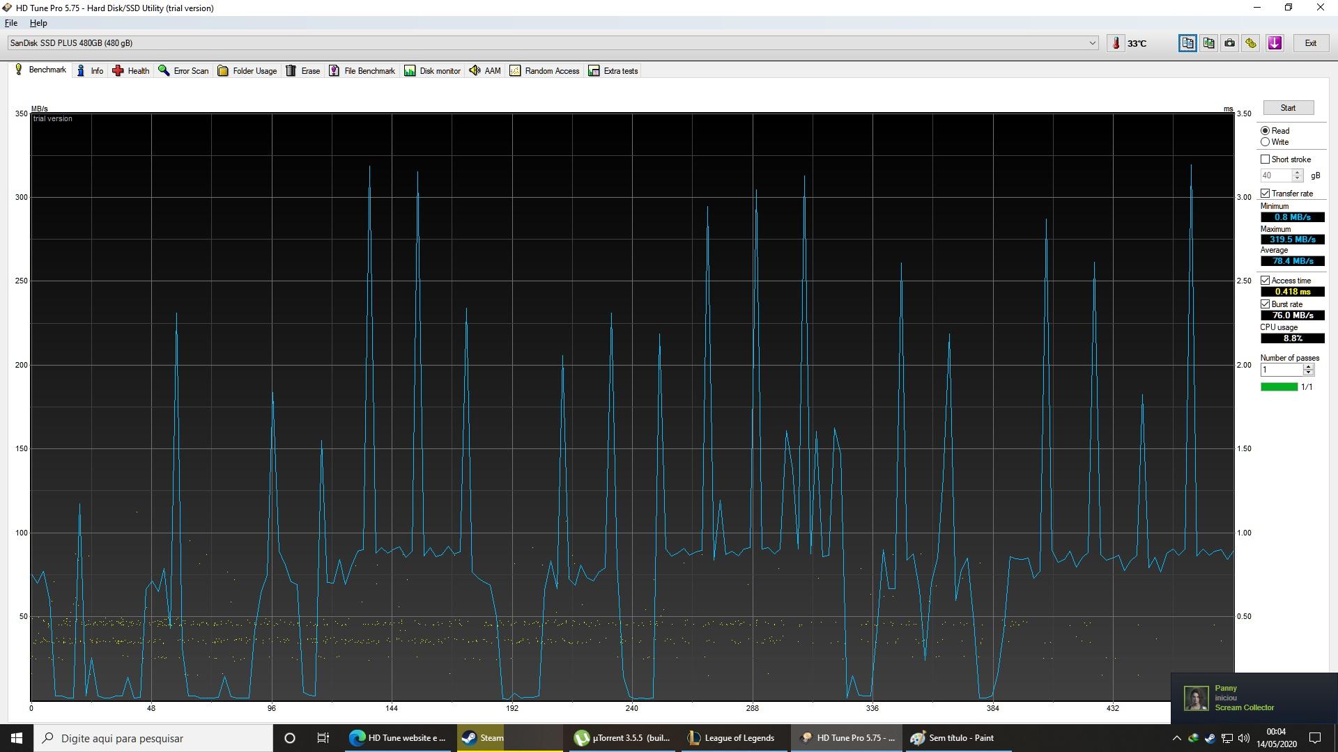Enable the Short stroke checkbox

(x=1265, y=159)
